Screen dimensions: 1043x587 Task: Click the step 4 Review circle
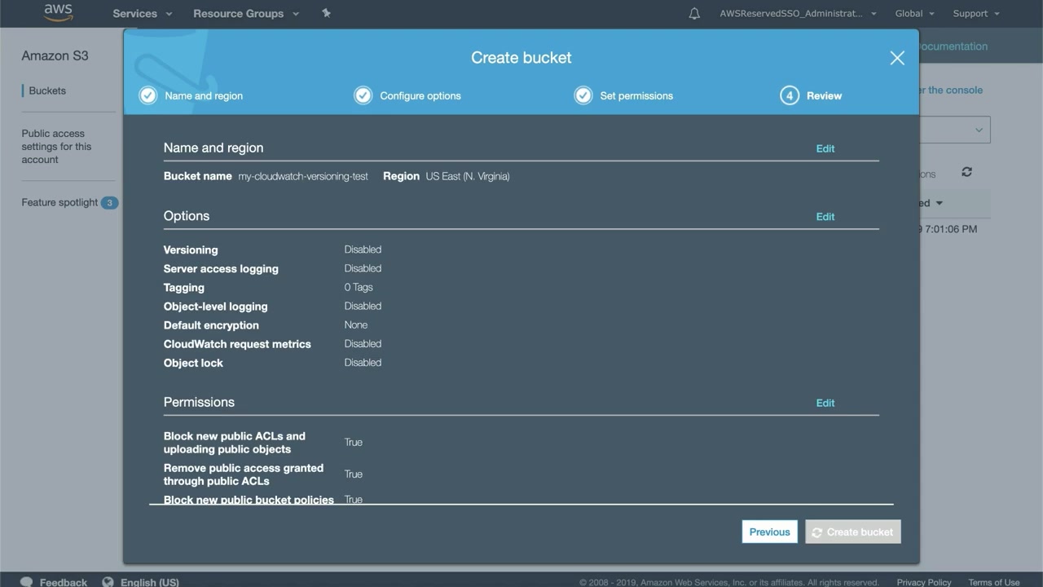789,95
